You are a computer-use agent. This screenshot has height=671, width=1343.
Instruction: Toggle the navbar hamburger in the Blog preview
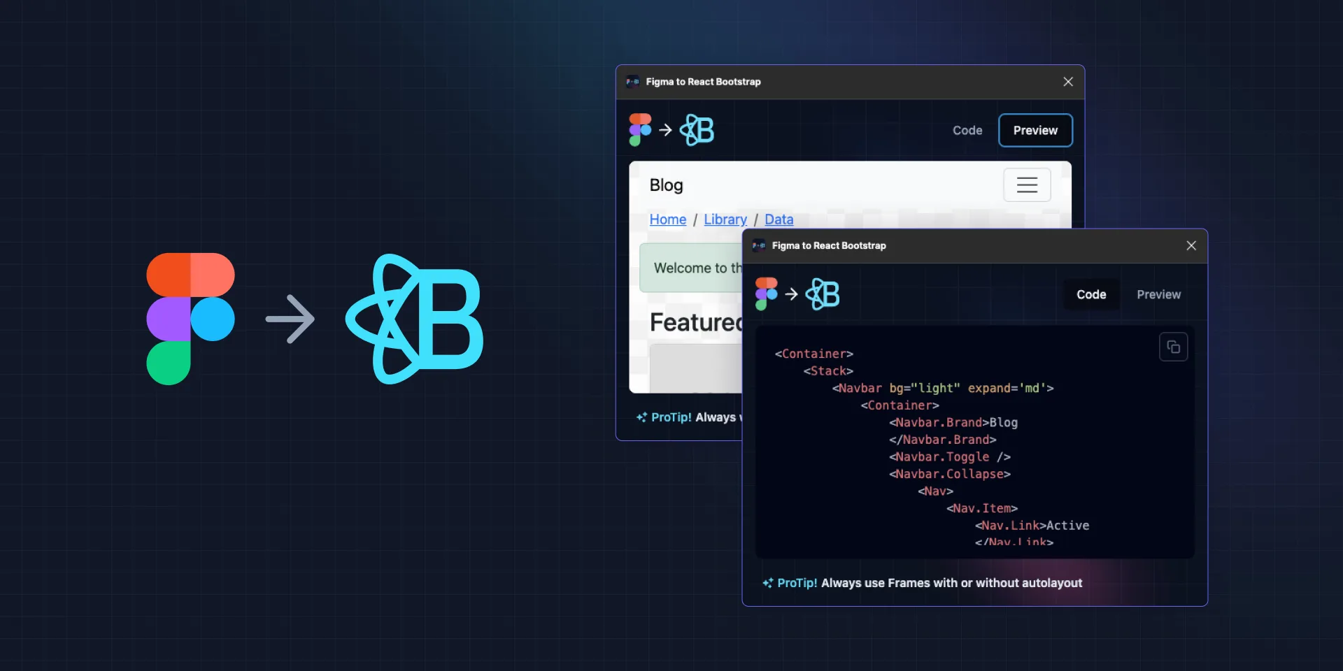[1027, 185]
